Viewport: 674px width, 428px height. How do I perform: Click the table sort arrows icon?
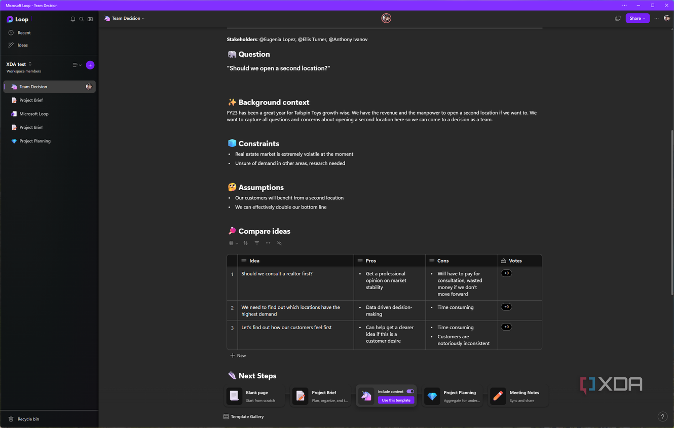pyautogui.click(x=245, y=243)
